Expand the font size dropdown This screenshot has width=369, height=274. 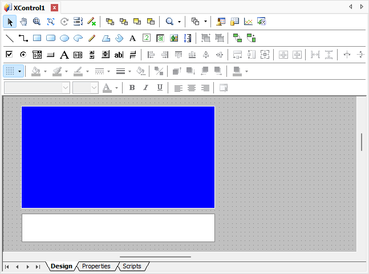(x=94, y=88)
